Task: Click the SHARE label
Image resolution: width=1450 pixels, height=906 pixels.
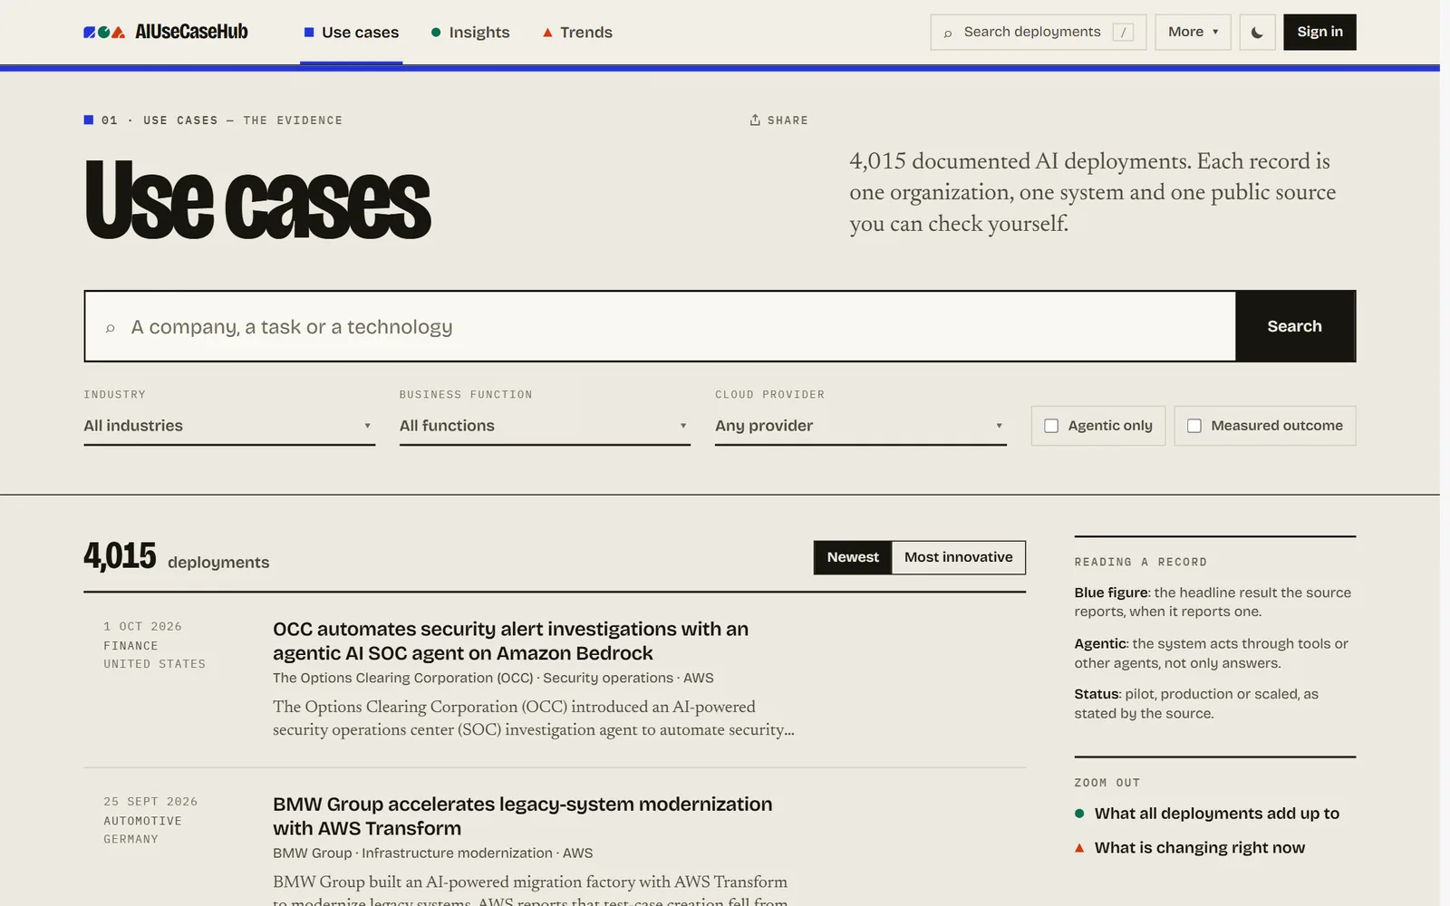Action: point(788,120)
